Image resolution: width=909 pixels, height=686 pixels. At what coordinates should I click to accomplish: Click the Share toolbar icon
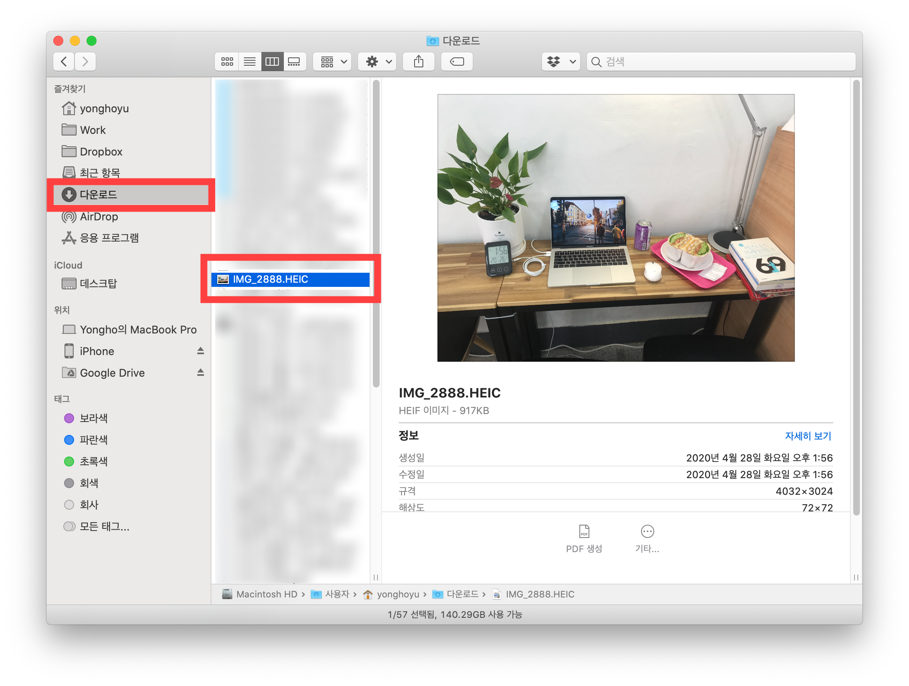coord(418,62)
